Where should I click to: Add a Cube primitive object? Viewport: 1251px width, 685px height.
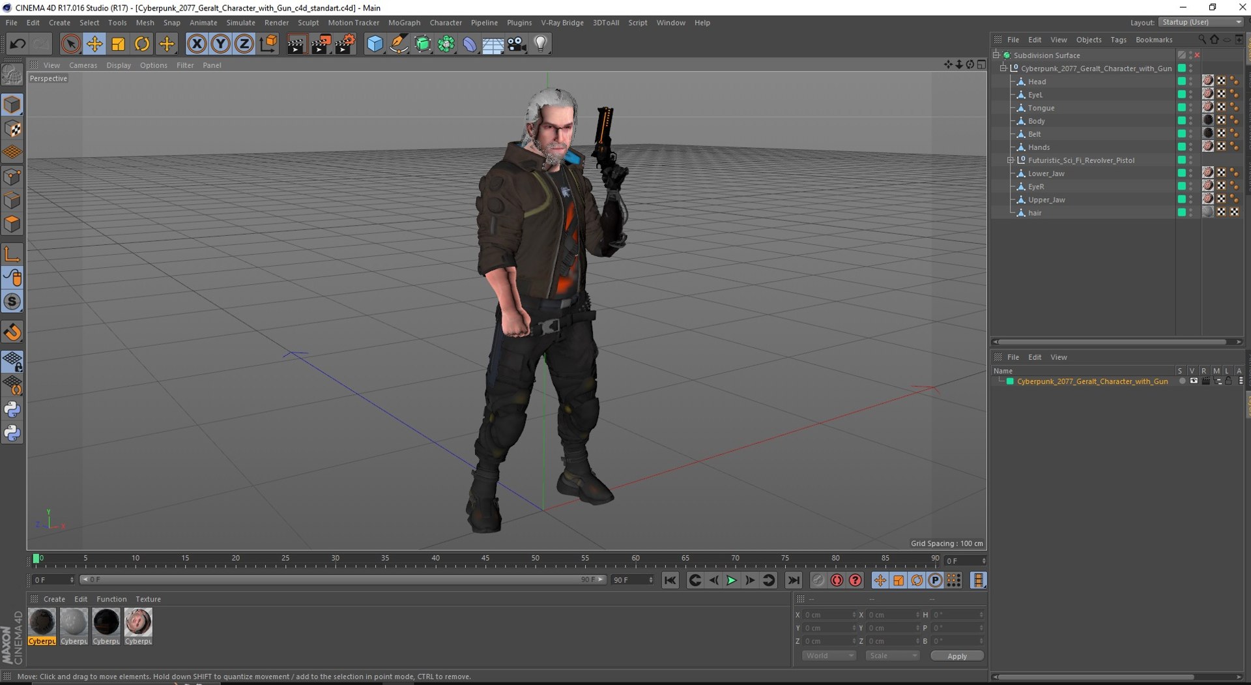(375, 44)
